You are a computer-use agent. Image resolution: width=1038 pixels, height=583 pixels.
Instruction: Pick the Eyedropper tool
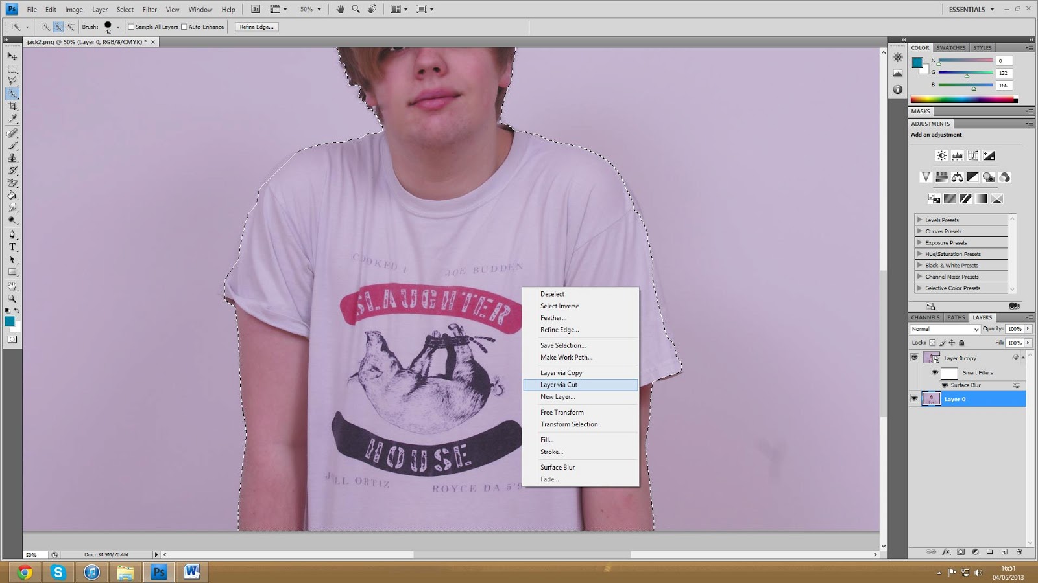(x=12, y=117)
